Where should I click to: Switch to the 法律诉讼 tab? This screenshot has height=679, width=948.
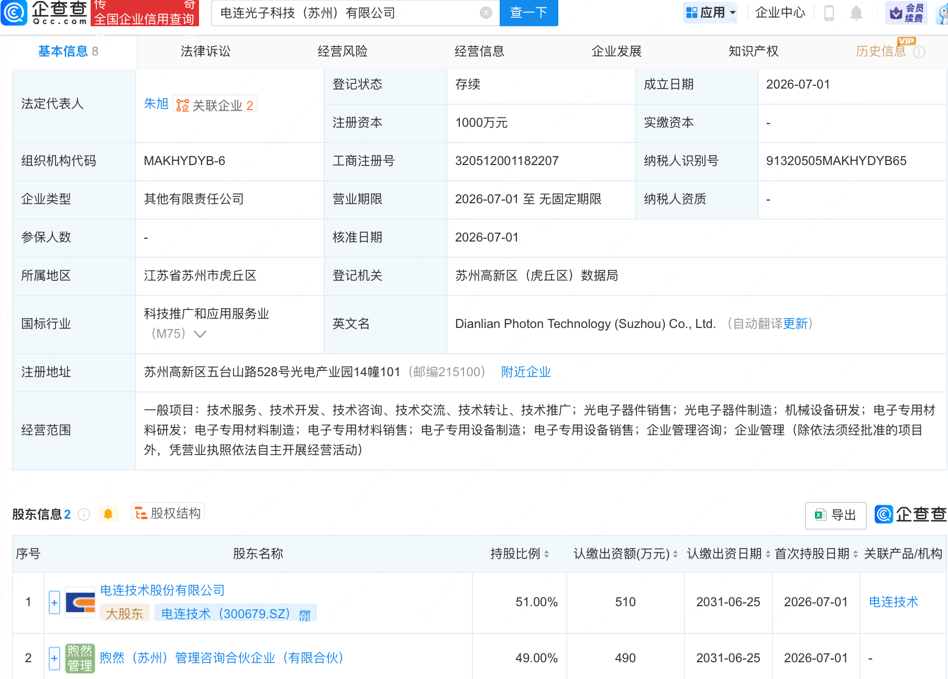[x=205, y=51]
